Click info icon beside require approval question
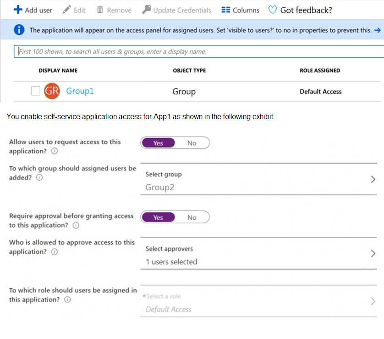 coord(76,225)
